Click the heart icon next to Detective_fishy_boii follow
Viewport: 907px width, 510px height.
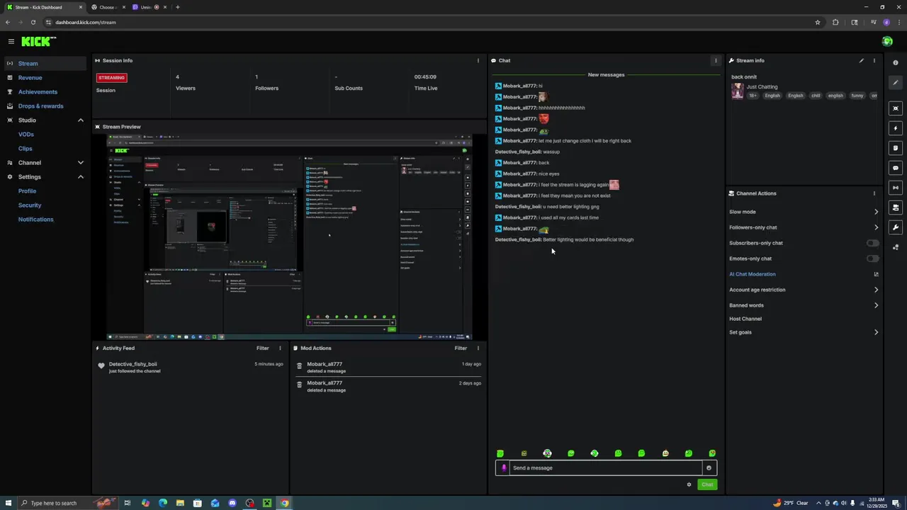(x=101, y=366)
